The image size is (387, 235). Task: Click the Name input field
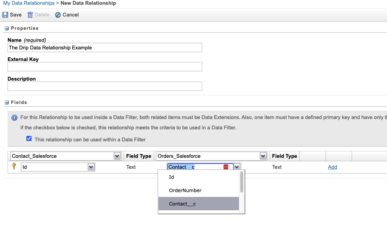tap(105, 48)
